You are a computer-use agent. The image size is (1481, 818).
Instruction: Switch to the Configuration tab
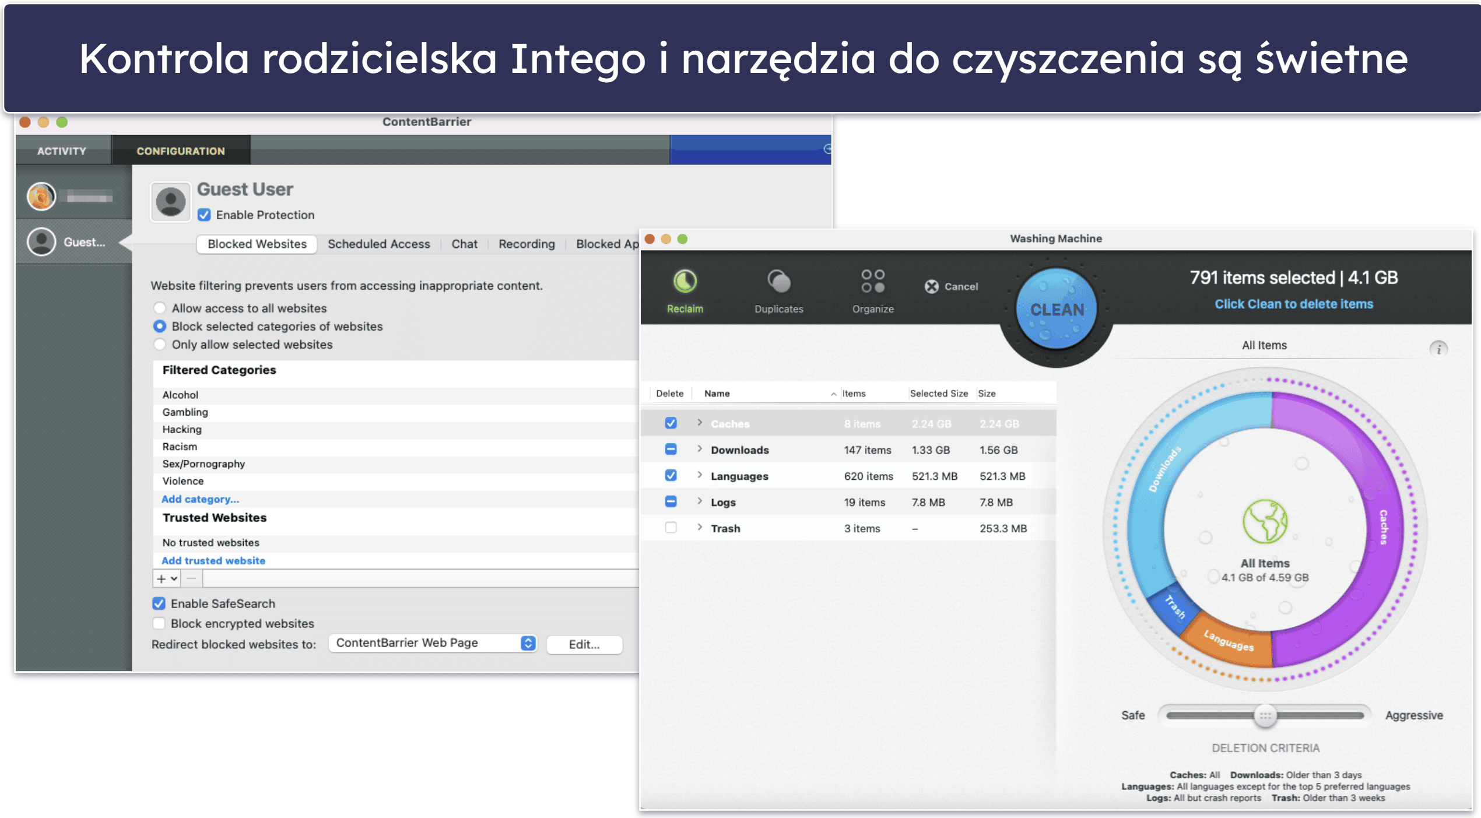tap(180, 151)
